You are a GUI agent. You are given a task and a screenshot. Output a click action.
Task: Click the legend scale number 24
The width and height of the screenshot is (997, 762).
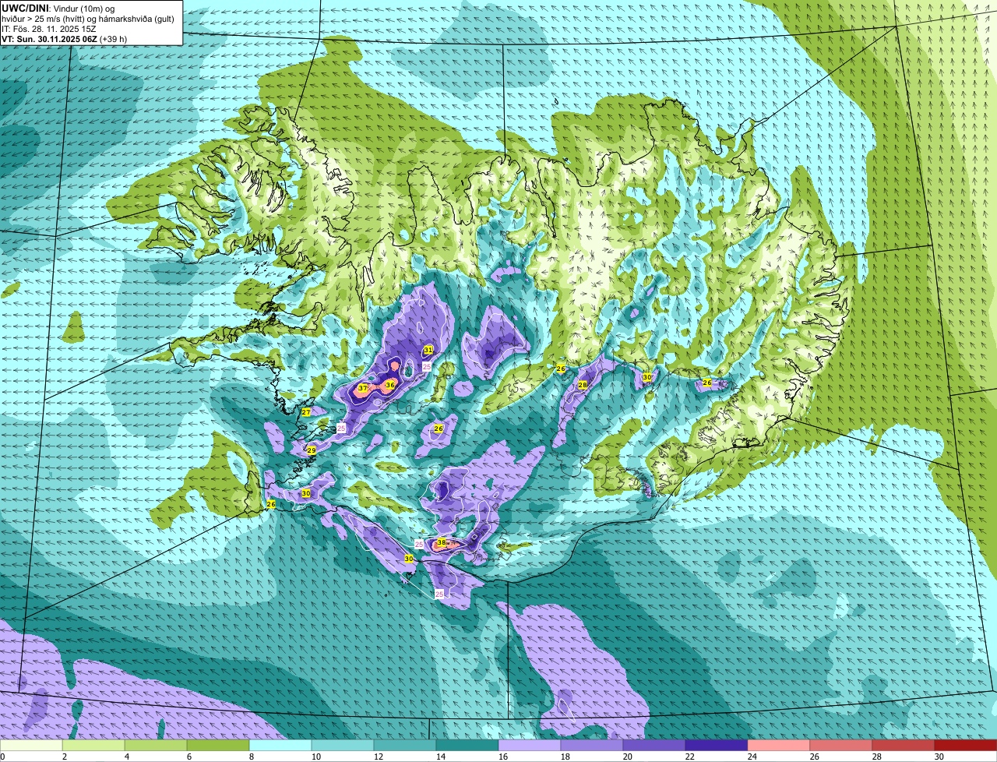click(x=752, y=757)
